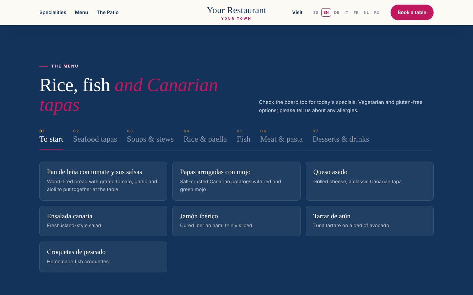Go to the Menu nav link
This screenshot has height=295, width=473.
click(x=81, y=12)
